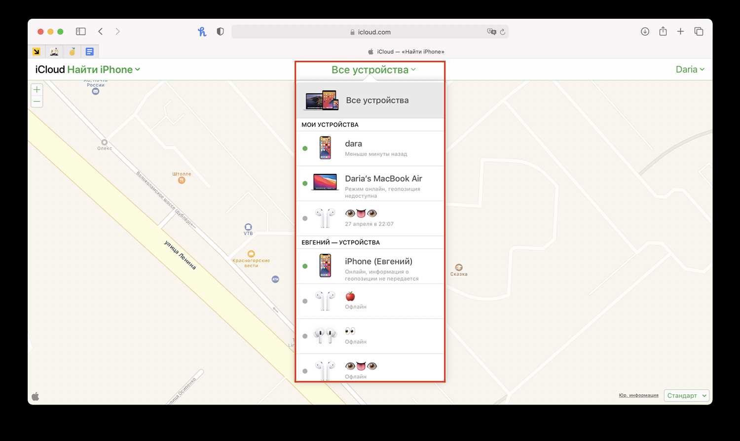This screenshot has width=740, height=441.
Task: Click the Штолле restaurant marker on map
Action: tap(182, 180)
